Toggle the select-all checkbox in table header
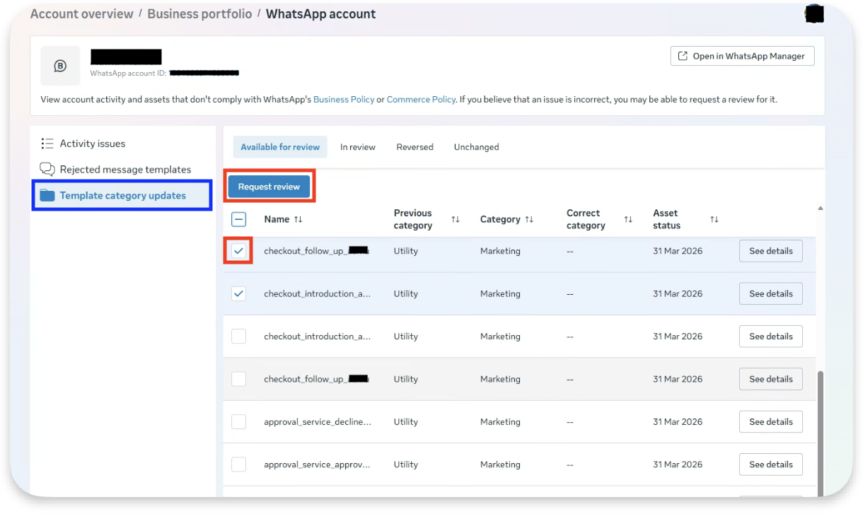This screenshot has width=863, height=514. (x=239, y=219)
